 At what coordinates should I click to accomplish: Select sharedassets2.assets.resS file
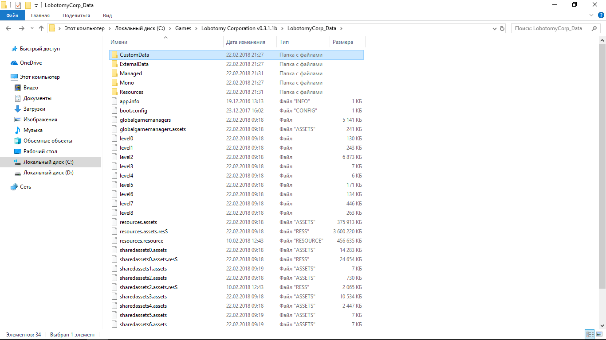[149, 287]
